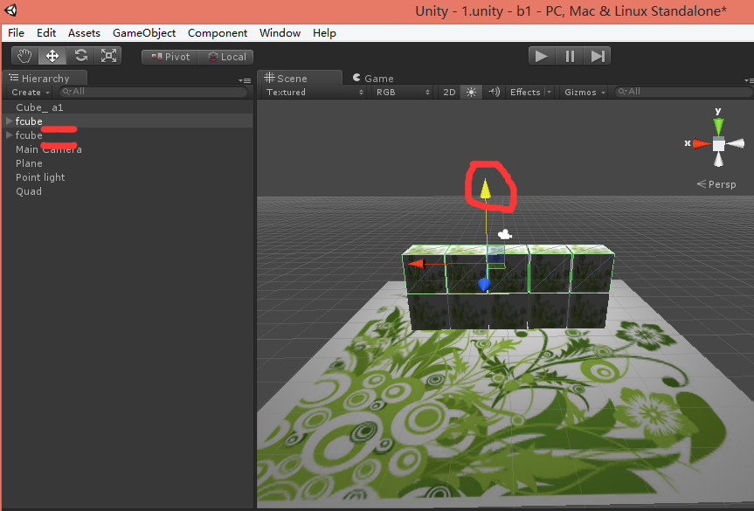
Task: Select the first fcube row
Action: [128, 121]
